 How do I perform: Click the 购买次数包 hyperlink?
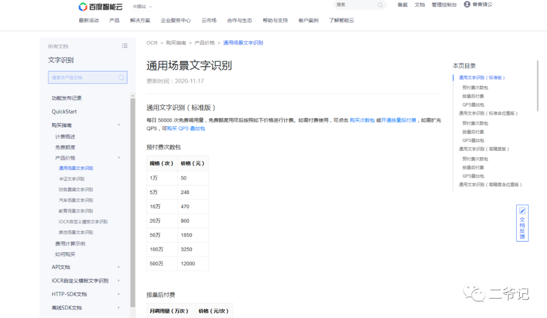point(362,120)
